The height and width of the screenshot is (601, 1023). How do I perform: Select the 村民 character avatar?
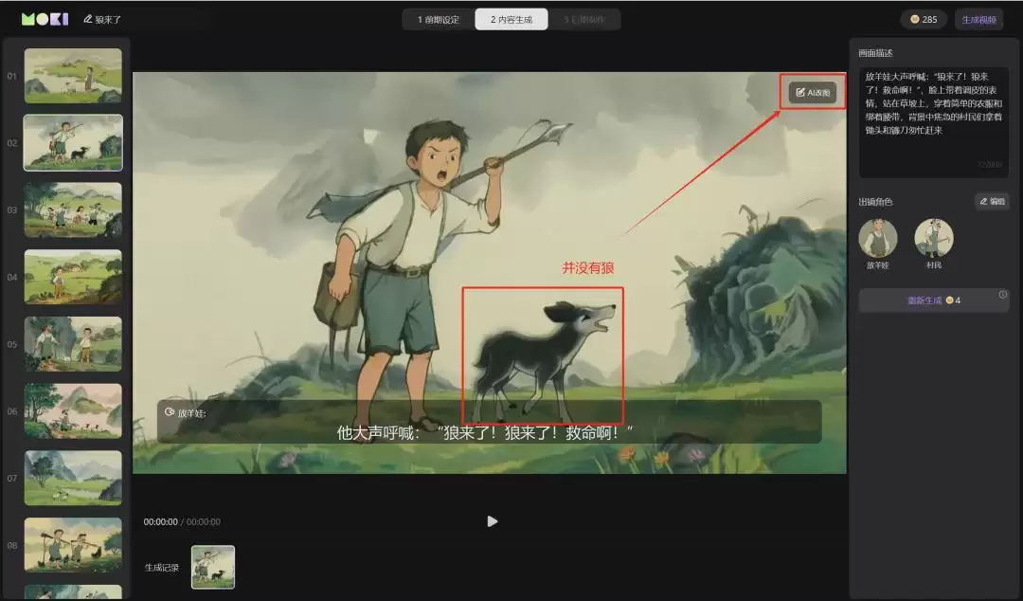click(x=934, y=237)
